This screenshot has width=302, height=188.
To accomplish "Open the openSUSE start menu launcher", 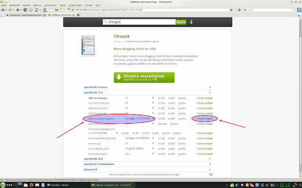I will (x=3, y=185).
